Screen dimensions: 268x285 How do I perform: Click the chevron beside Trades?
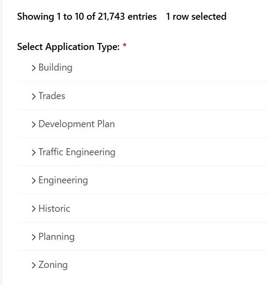(x=34, y=96)
